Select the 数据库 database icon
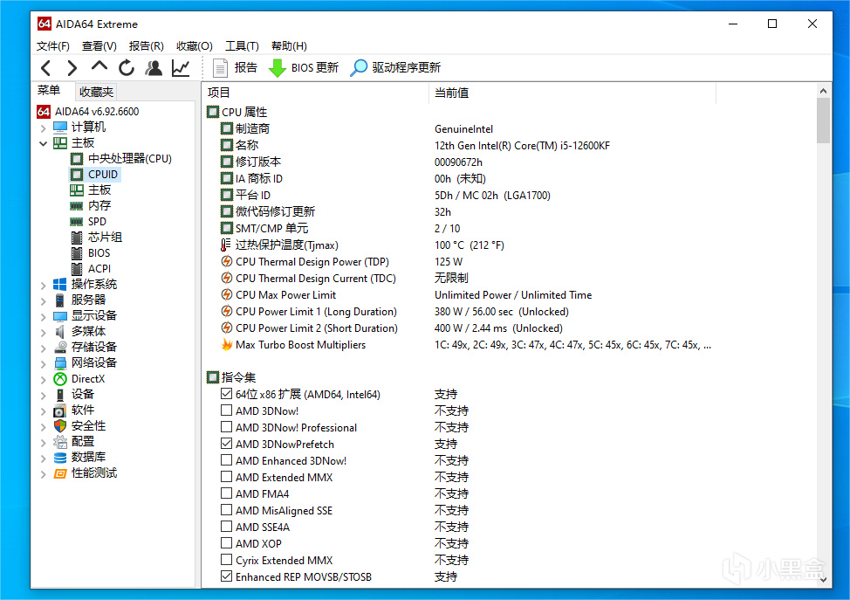Image resolution: width=850 pixels, height=600 pixels. (x=60, y=458)
